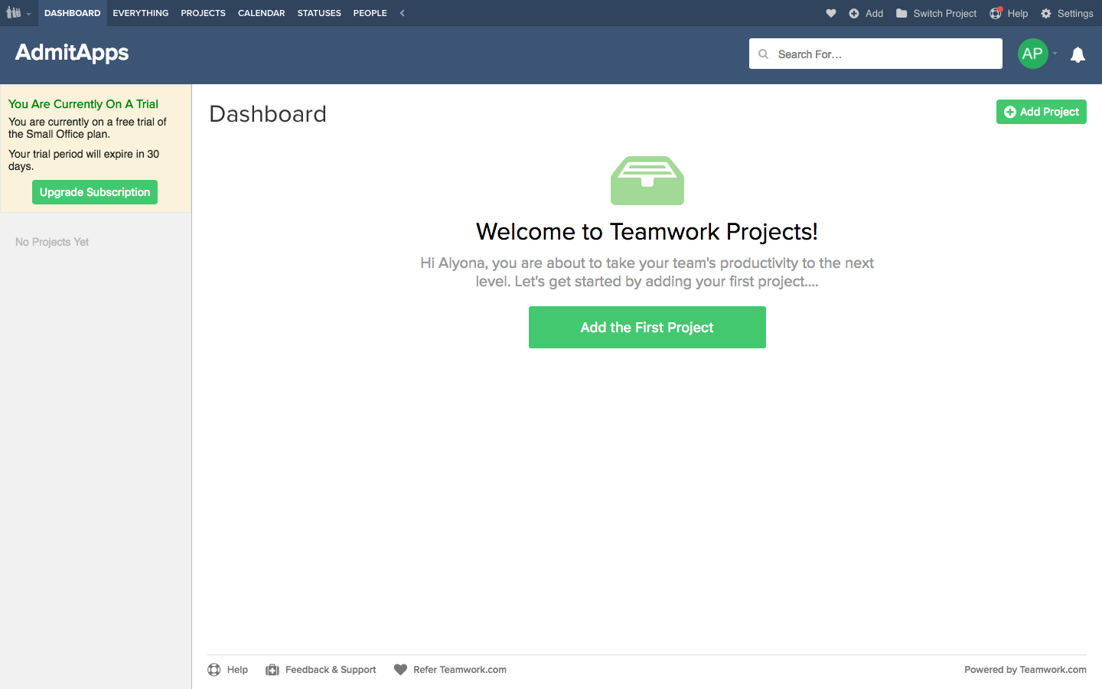
Task: Open the Powered by Teamwork.com link
Action: 1025,669
